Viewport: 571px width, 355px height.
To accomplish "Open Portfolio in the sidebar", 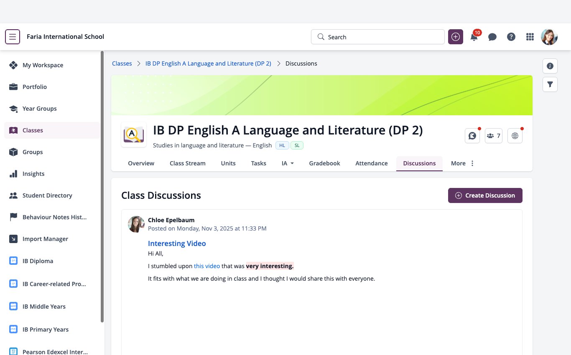I will tap(52, 87).
